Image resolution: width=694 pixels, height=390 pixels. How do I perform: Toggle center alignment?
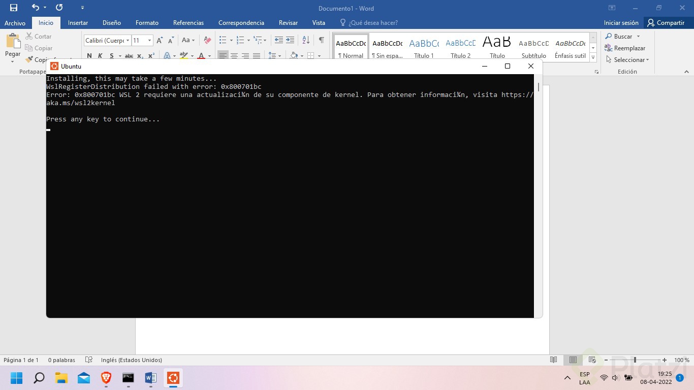click(234, 56)
